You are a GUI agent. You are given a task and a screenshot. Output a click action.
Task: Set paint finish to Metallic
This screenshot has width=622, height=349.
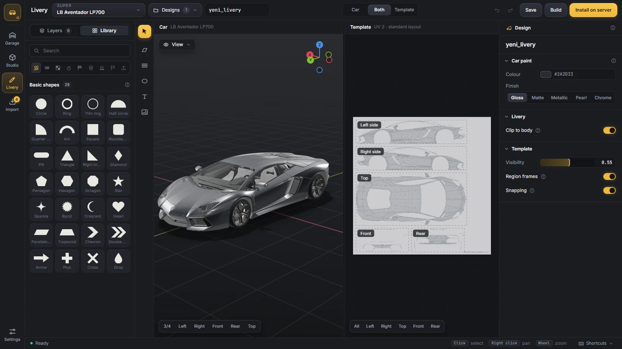point(559,98)
